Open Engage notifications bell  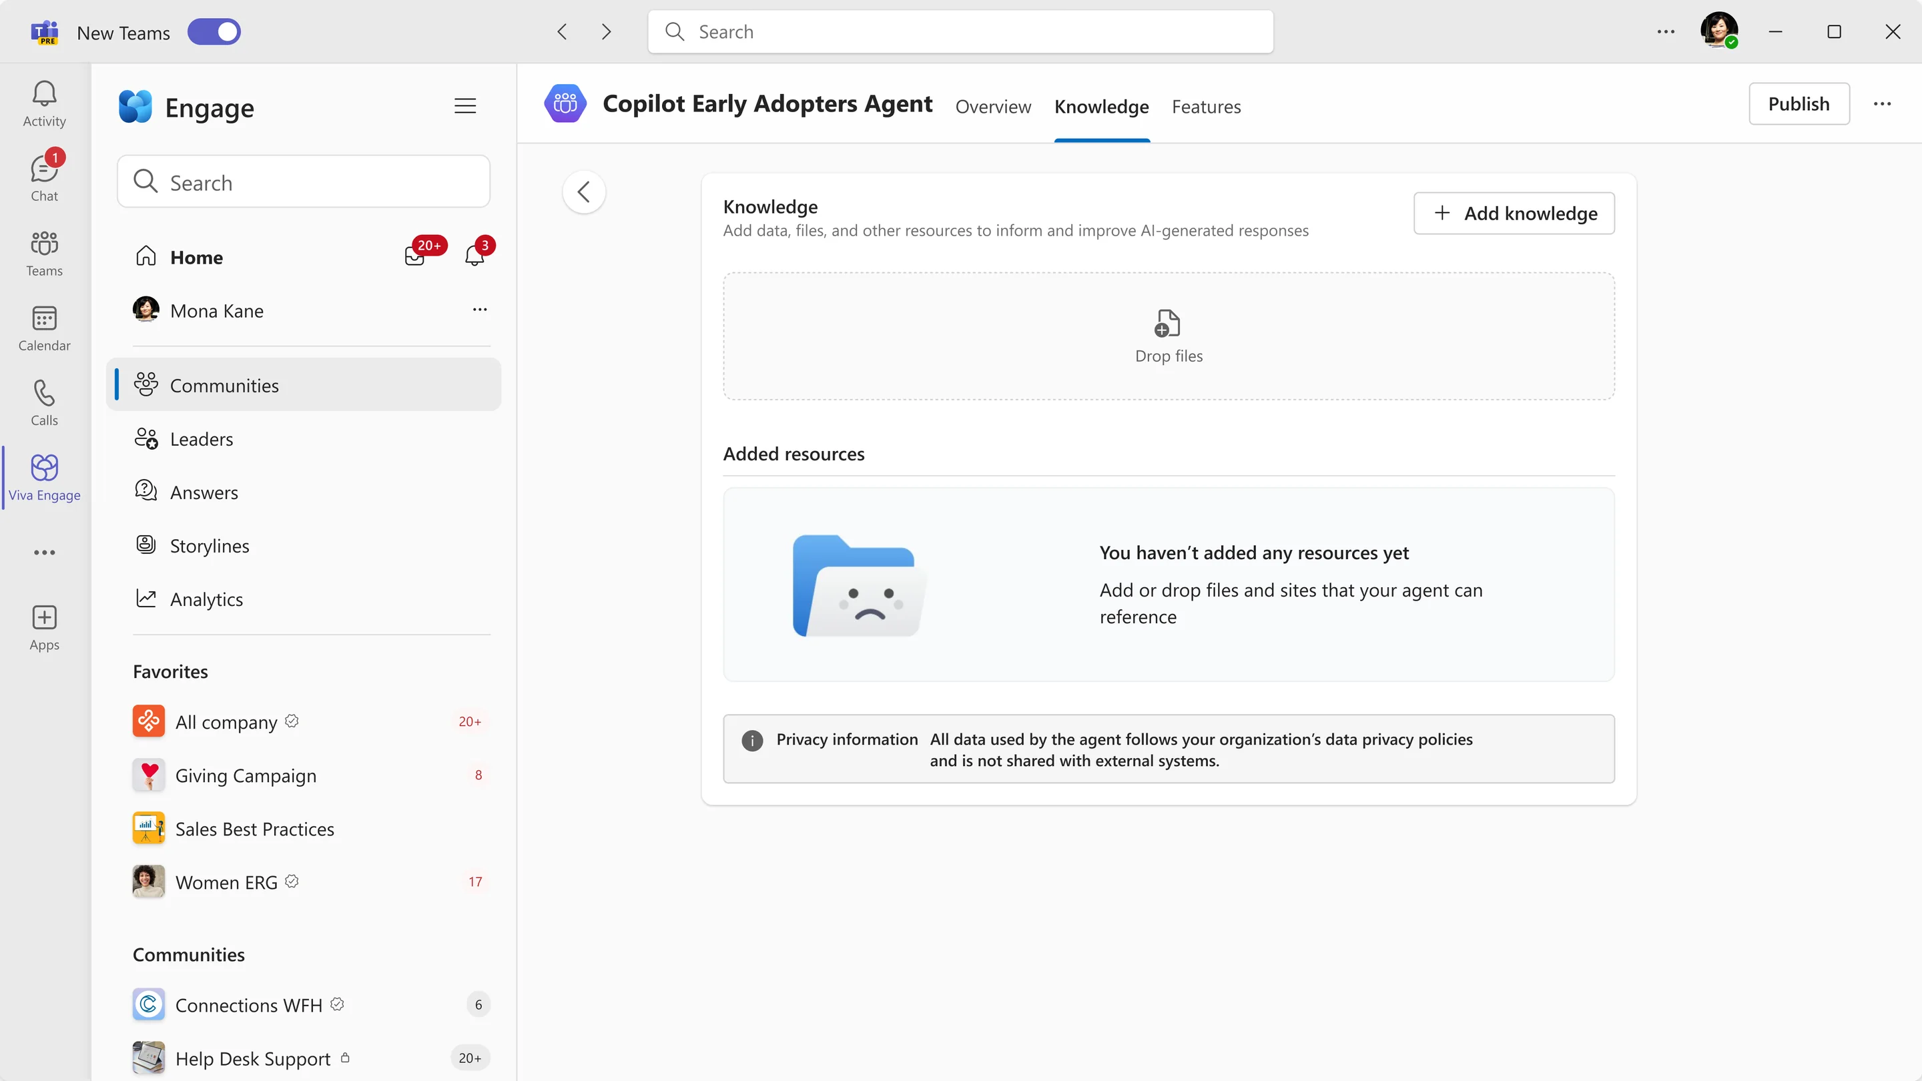(474, 257)
